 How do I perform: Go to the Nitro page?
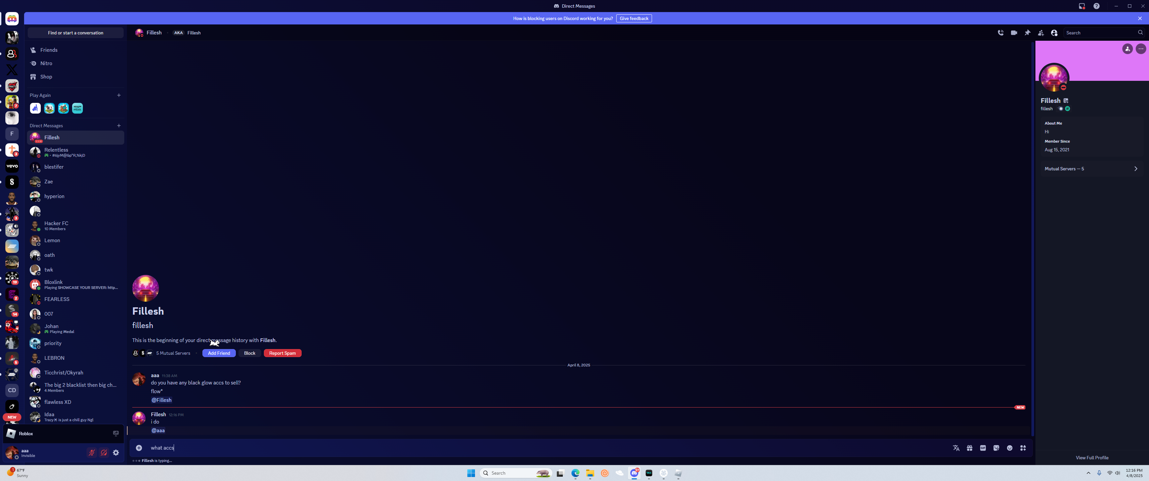[46, 63]
